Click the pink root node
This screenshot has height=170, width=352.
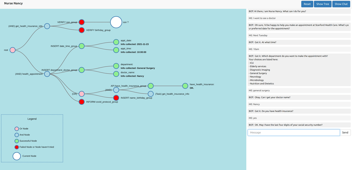pyautogui.click(x=12, y=50)
